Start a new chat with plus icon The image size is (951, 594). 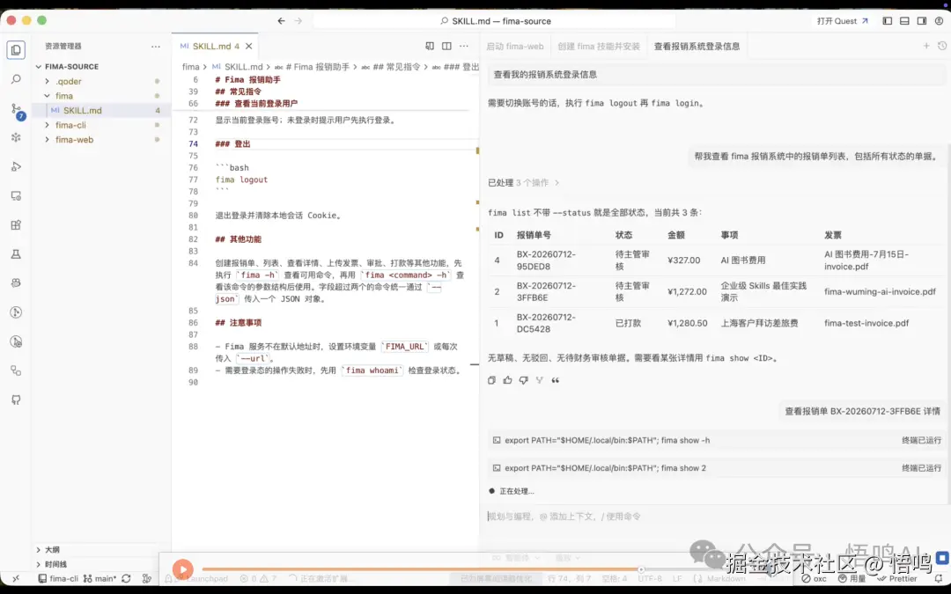pos(926,46)
